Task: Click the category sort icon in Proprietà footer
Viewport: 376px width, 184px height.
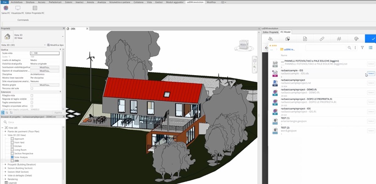Action: (3, 112)
